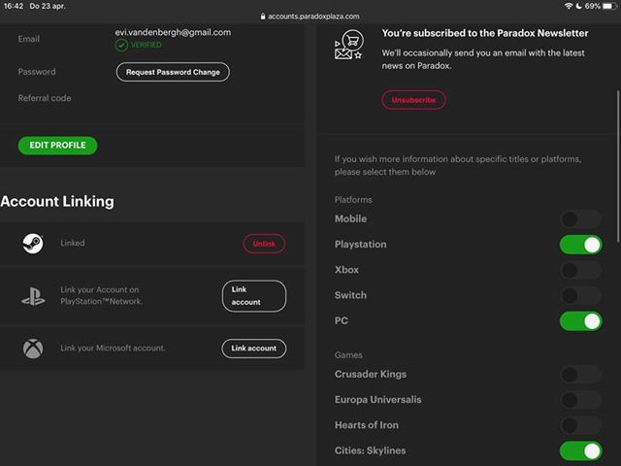Image resolution: width=621 pixels, height=466 pixels.
Task: Turn off the PC platform toggle
Action: point(580,320)
